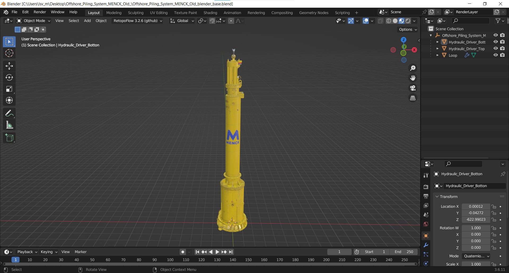Toggle camera view icon in viewport
The height and width of the screenshot is (273, 509).
(x=413, y=88)
